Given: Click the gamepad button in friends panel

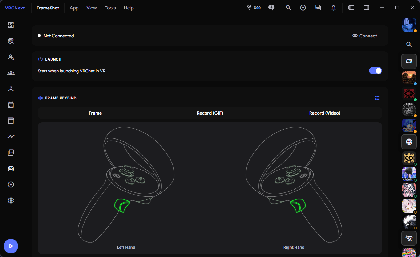Looking at the screenshot, I should 409,62.
